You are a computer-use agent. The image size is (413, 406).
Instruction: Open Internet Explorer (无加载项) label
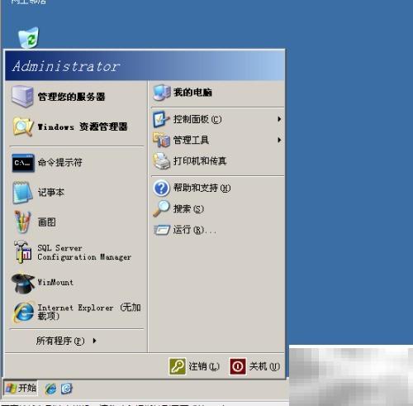pos(89,312)
